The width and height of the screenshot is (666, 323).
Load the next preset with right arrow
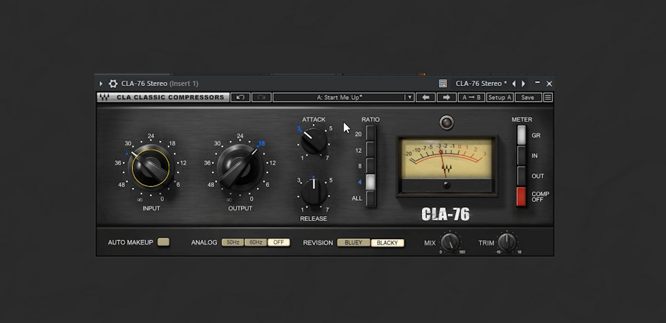coord(446,97)
